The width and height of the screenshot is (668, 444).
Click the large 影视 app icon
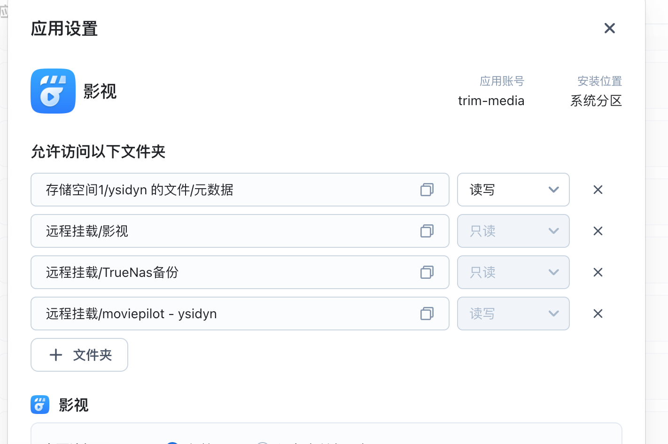click(53, 91)
